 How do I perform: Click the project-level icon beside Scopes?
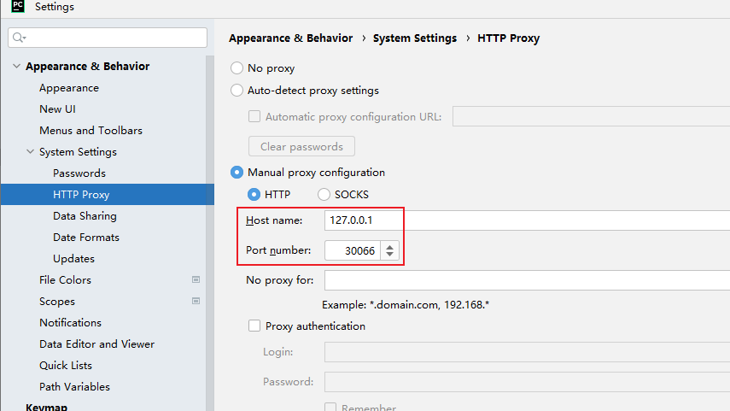pyautogui.click(x=196, y=301)
